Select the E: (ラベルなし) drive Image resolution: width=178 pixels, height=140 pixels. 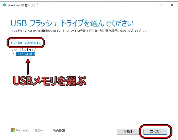26,54
